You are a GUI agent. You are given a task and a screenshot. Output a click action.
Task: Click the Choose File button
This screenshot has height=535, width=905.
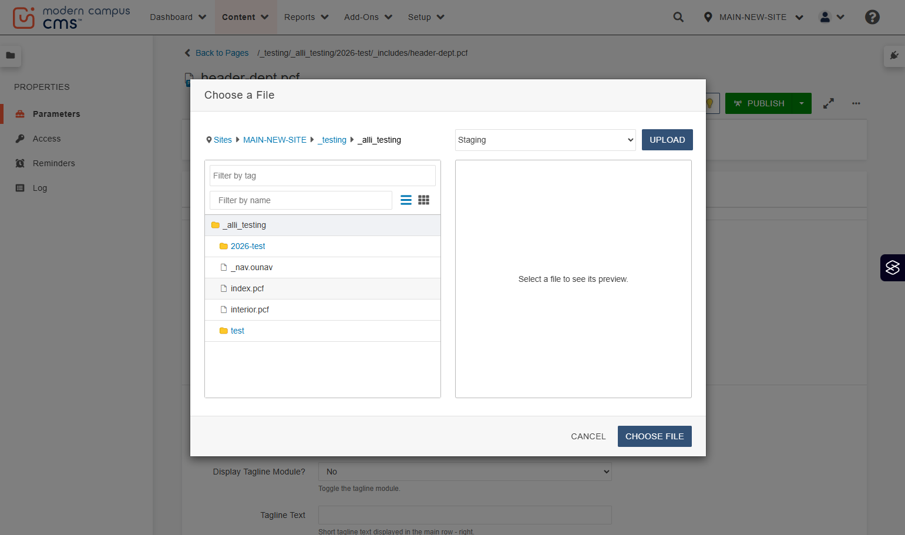coord(655,436)
